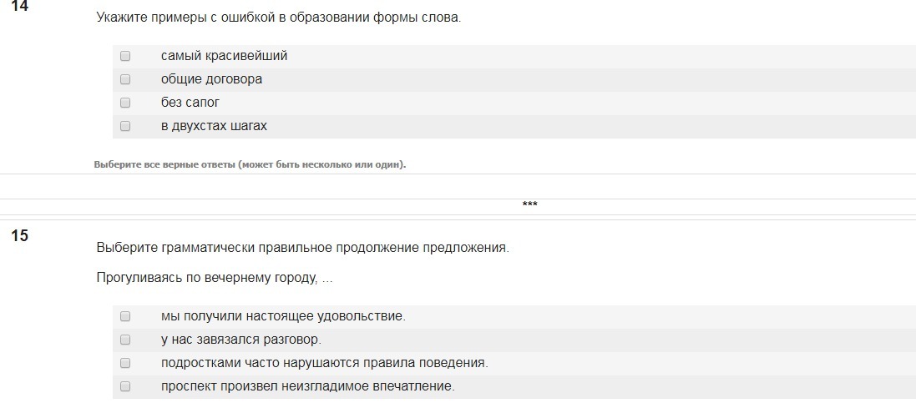Select the «проспект произвел неизгладимое впечатление» checkbox
Viewport: 916px width, 408px height.
(125, 386)
